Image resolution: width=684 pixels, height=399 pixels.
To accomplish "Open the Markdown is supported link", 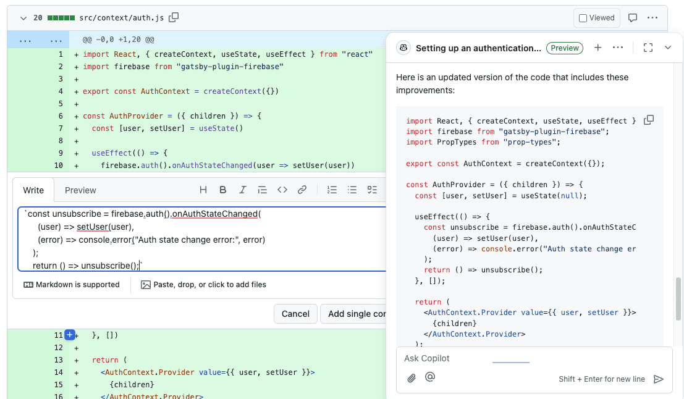I will (72, 285).
